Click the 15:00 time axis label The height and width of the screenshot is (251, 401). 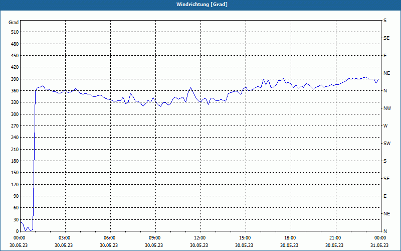click(245, 238)
